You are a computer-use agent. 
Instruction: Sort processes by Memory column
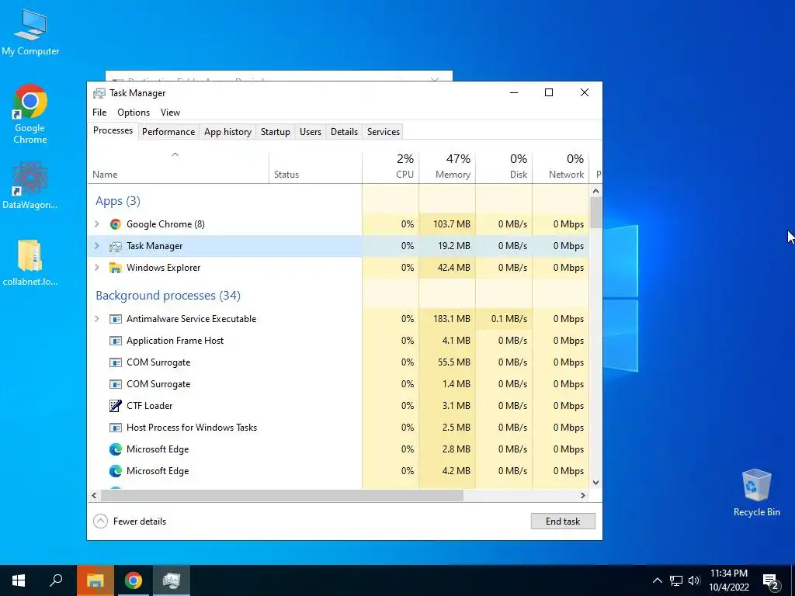(x=447, y=168)
